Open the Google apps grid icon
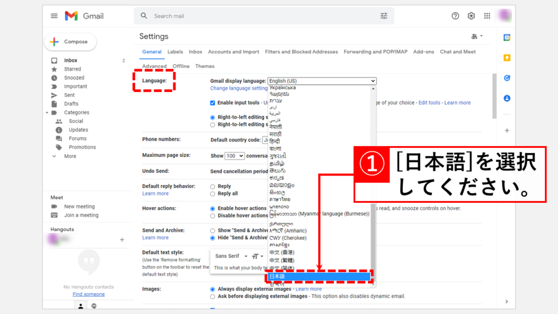 487,16
